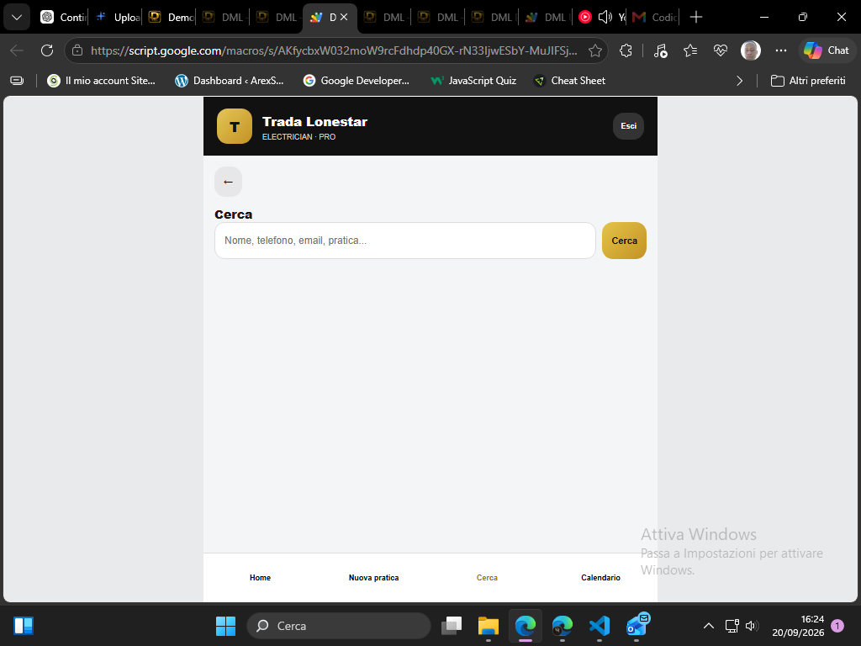Click the yellow T avatar badge
The image size is (861, 646).
click(235, 126)
